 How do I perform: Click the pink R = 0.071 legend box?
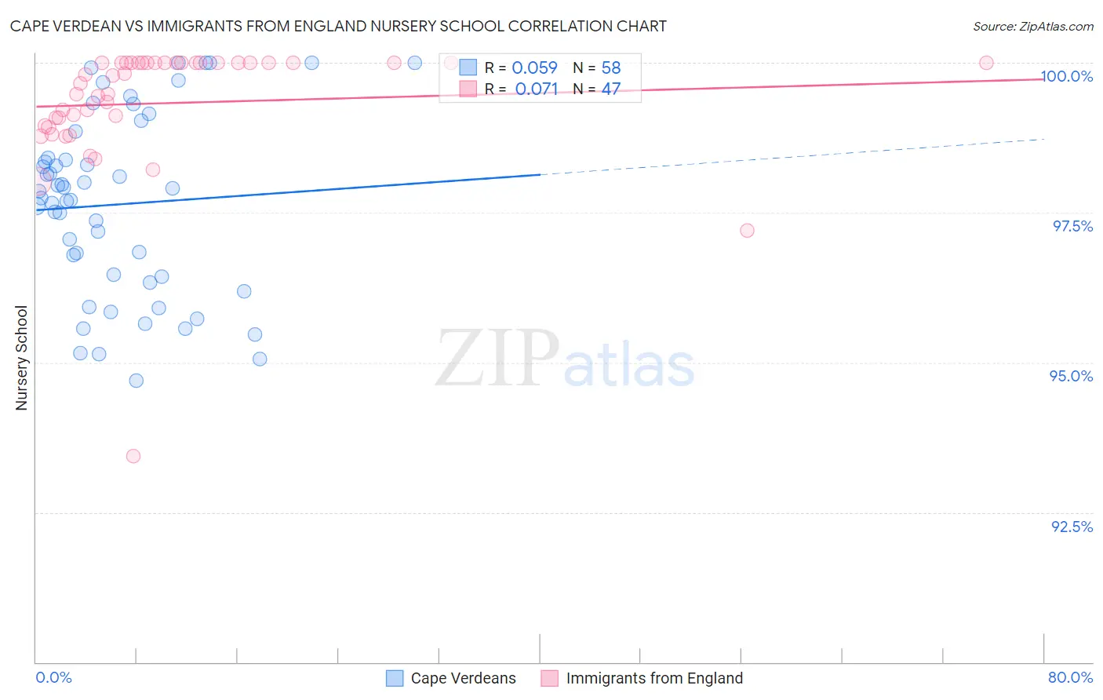tap(468, 89)
